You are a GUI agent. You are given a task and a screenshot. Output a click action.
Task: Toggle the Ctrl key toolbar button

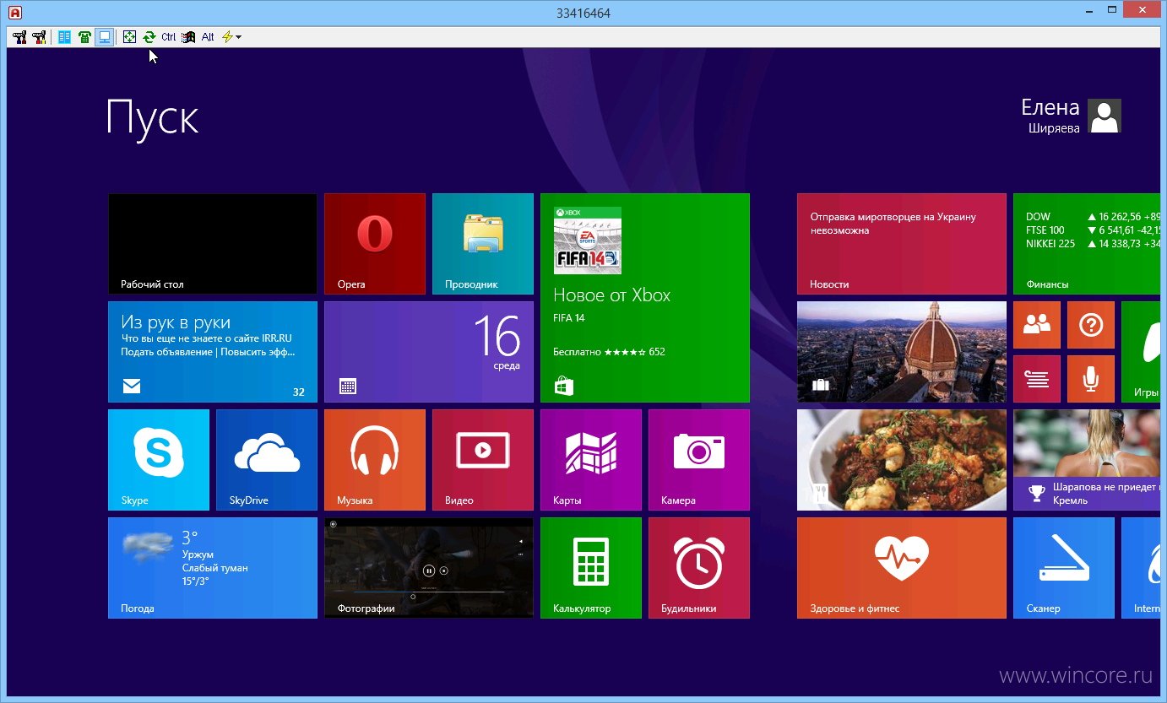pyautogui.click(x=169, y=37)
